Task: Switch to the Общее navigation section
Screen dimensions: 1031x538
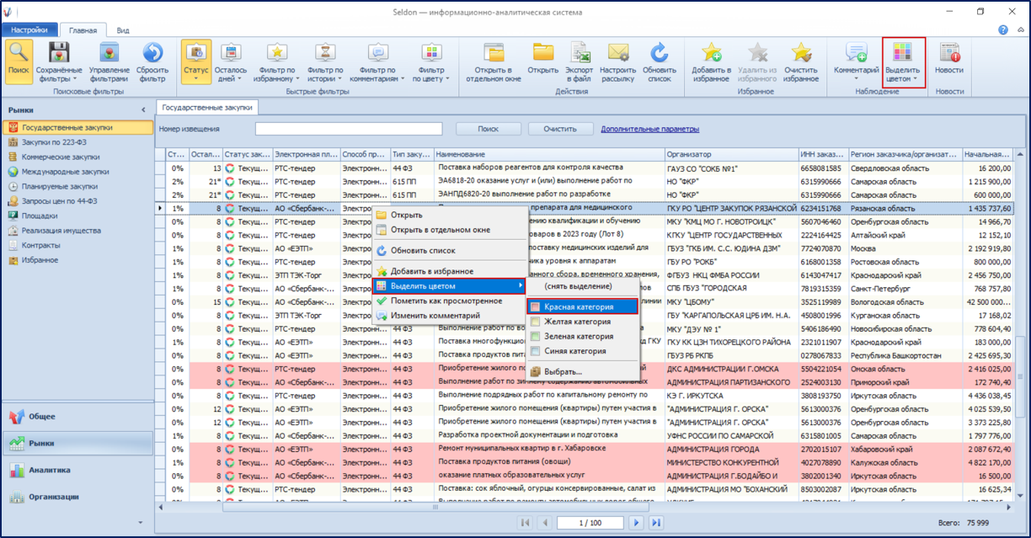Action: (x=77, y=417)
